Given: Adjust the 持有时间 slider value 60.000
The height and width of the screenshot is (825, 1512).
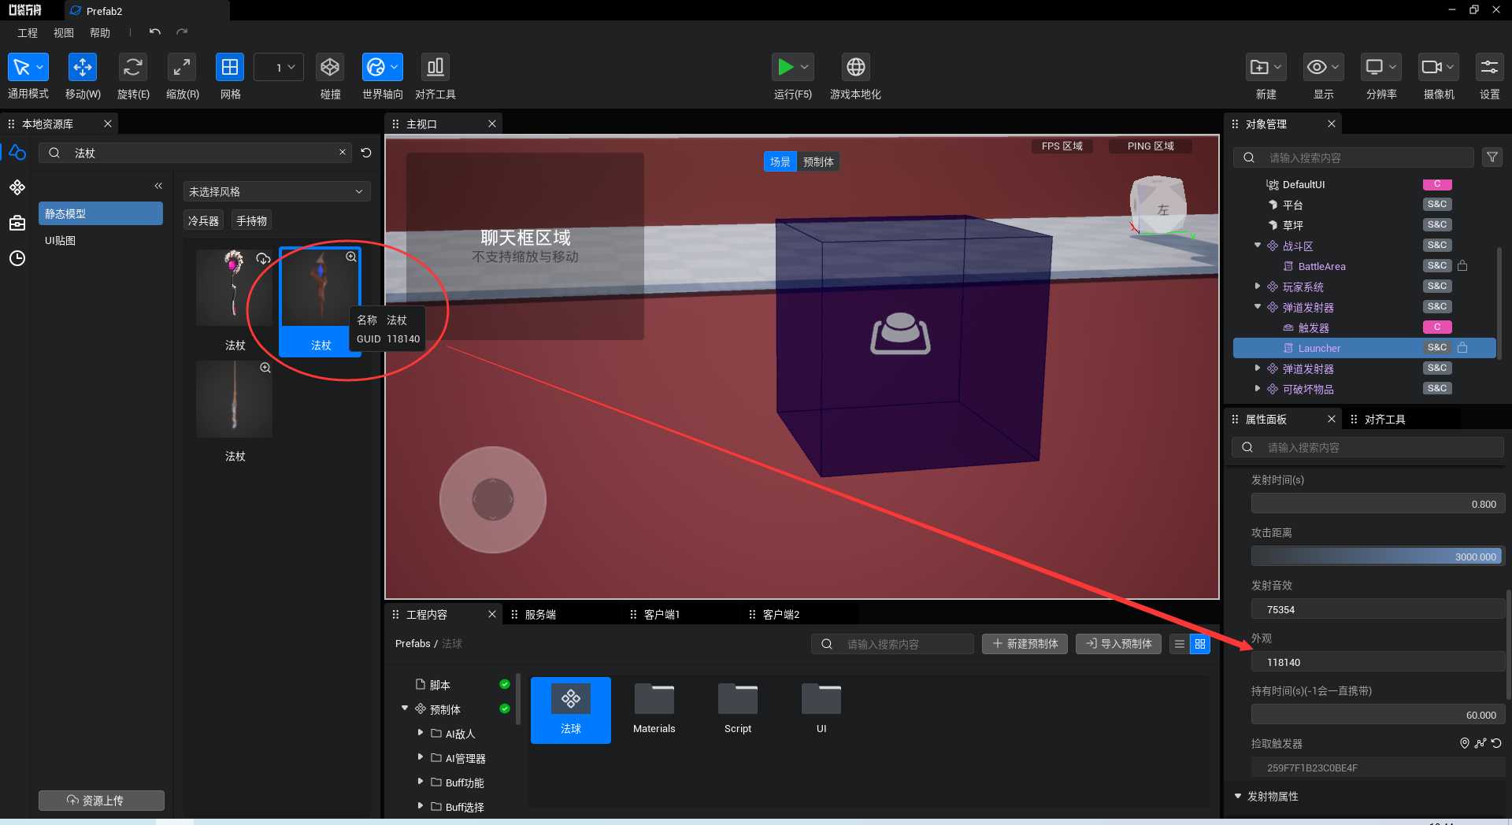Looking at the screenshot, I should pos(1377,715).
